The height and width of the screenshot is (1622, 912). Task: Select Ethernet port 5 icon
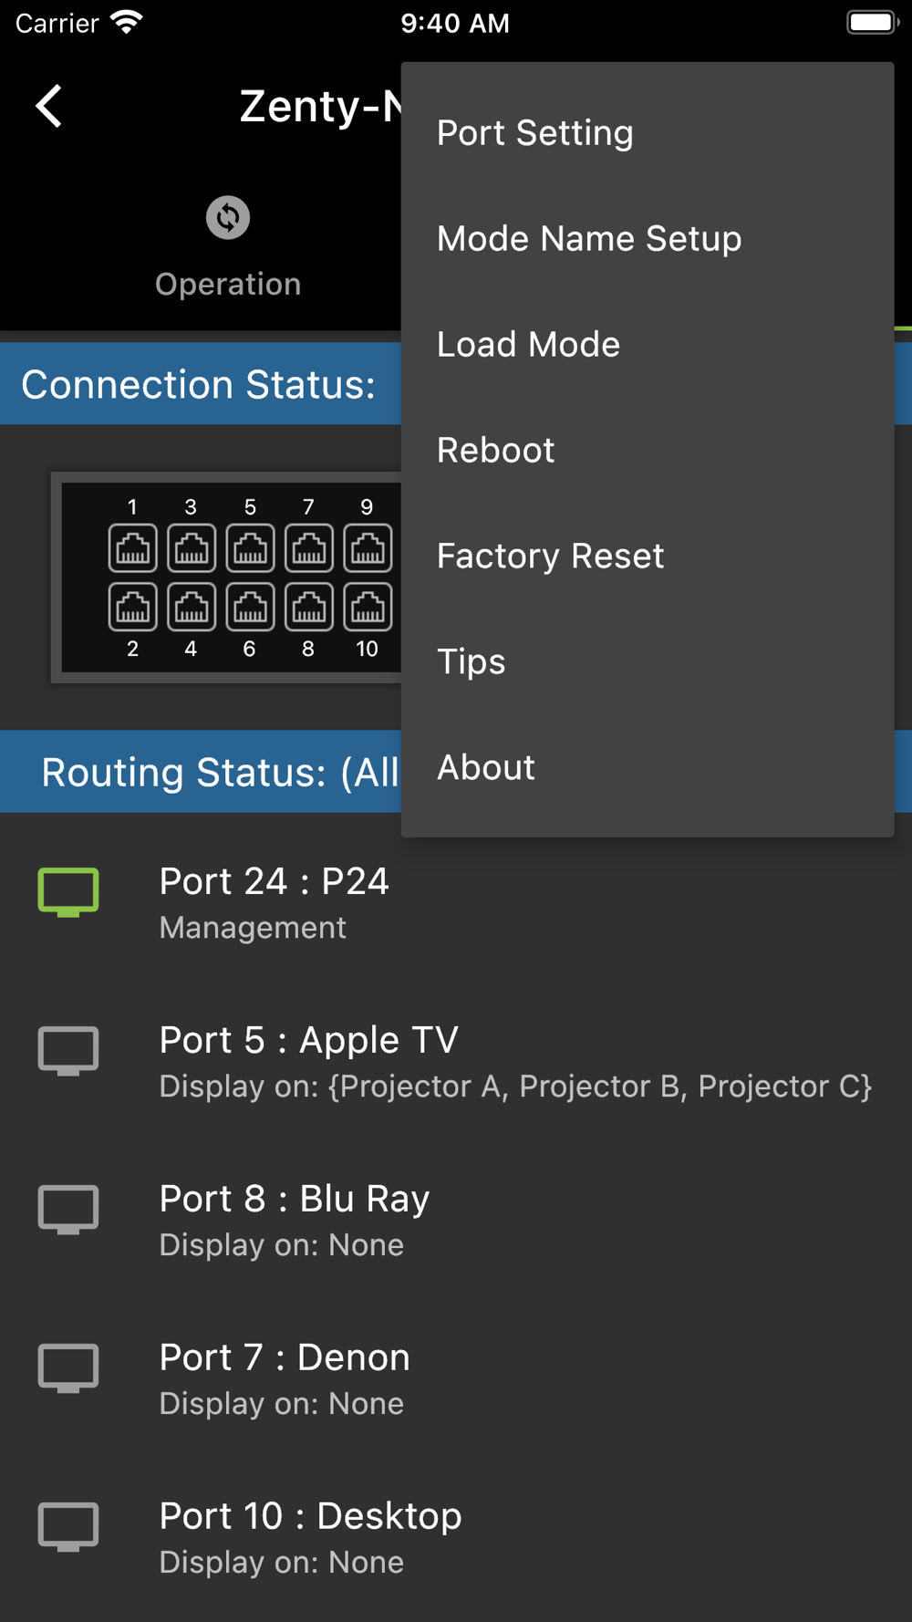(250, 548)
